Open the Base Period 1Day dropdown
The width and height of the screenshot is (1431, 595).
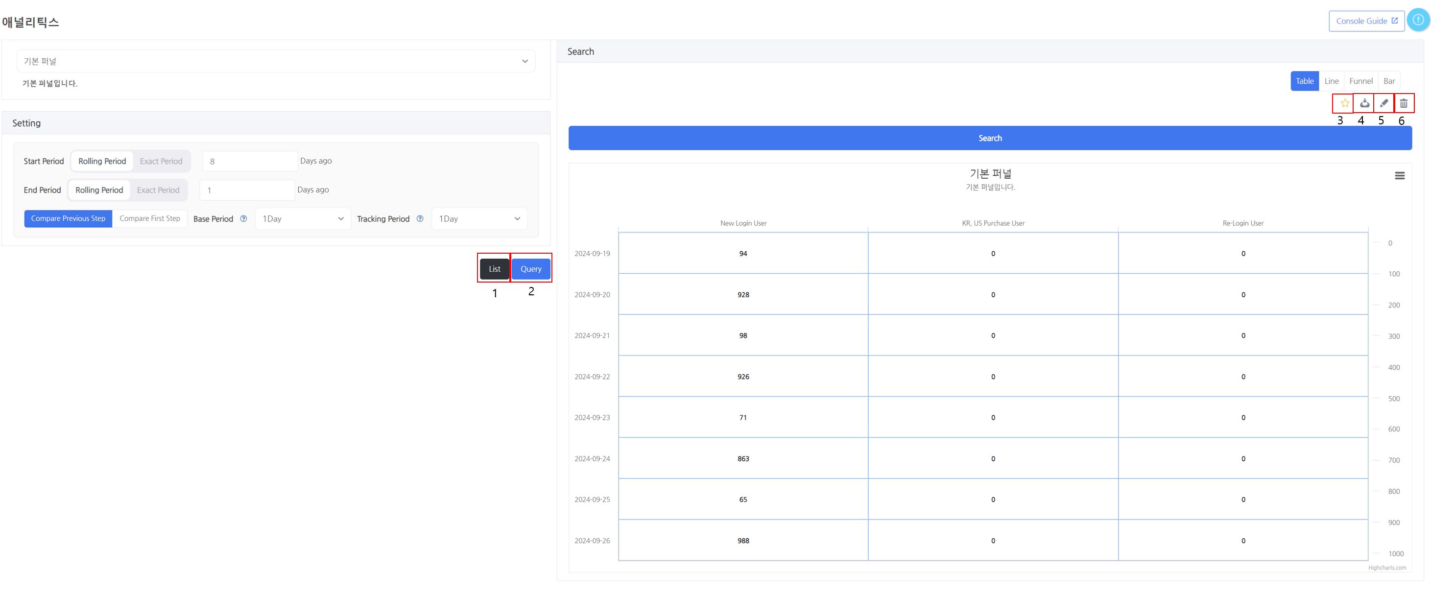(x=303, y=219)
